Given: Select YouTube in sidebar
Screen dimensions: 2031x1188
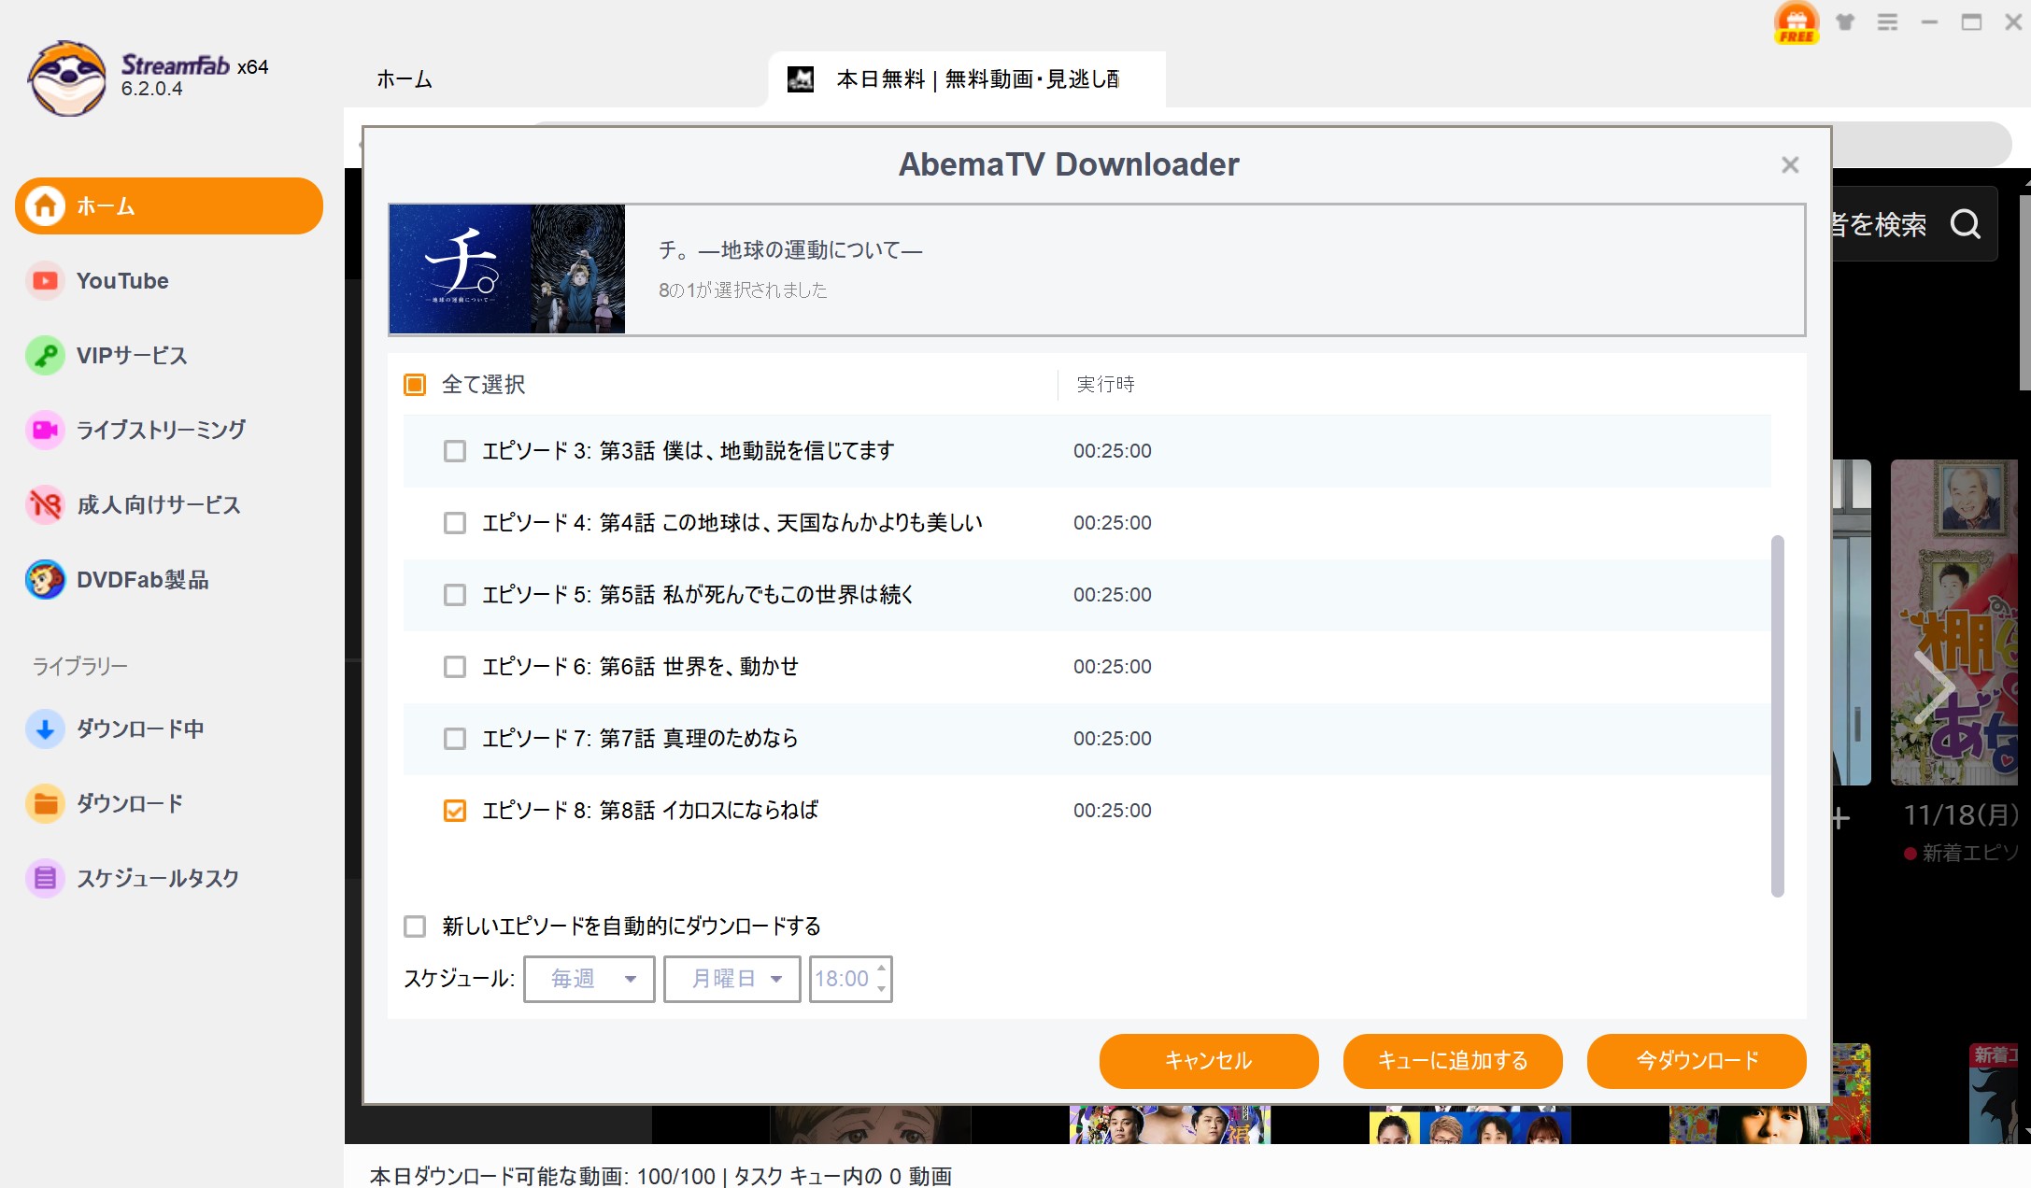Looking at the screenshot, I should click(x=122, y=281).
